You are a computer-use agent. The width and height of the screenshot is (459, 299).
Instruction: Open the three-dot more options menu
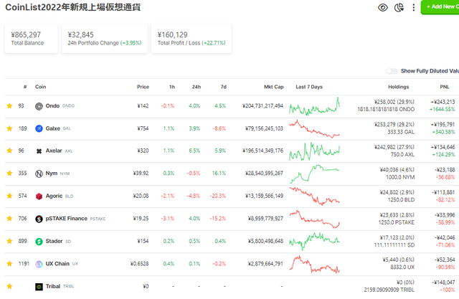click(x=413, y=7)
